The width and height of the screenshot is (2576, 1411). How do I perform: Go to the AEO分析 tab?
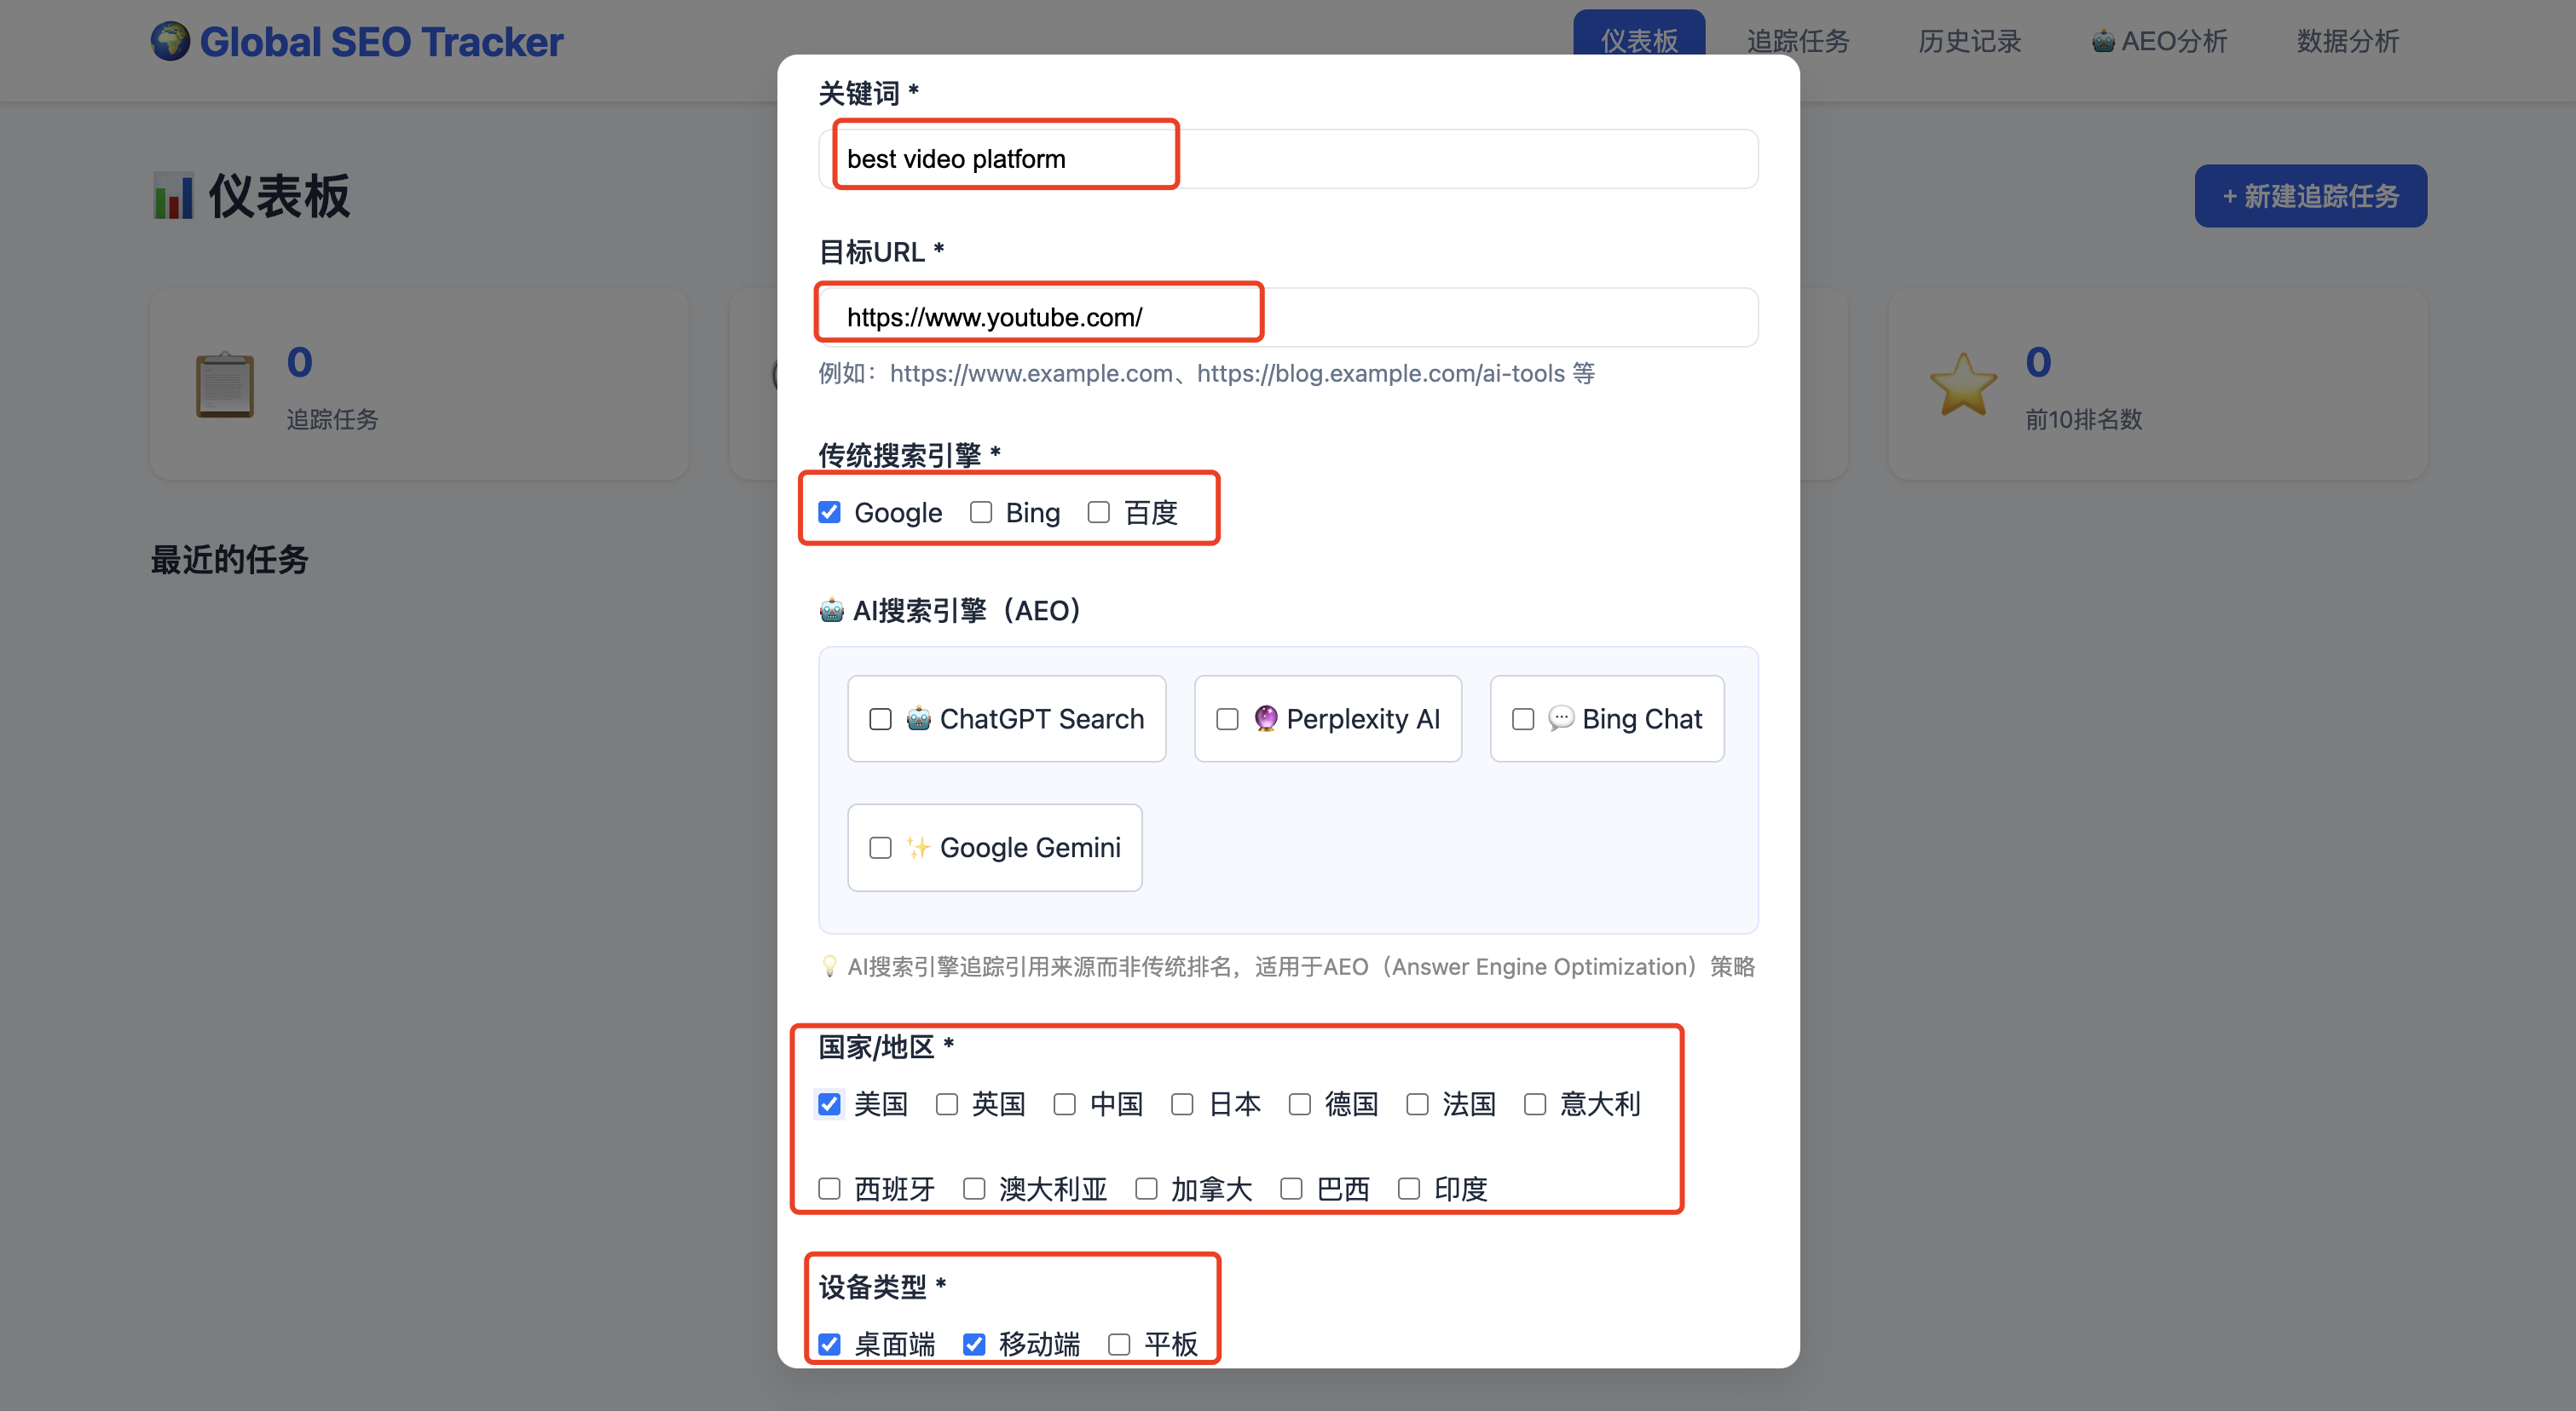click(x=2159, y=41)
